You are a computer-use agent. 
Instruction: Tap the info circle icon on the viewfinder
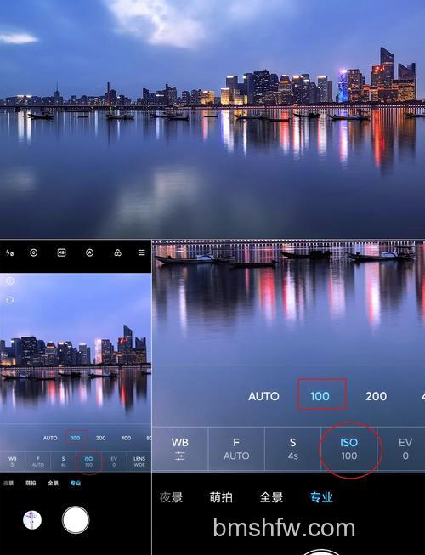pos(10,281)
